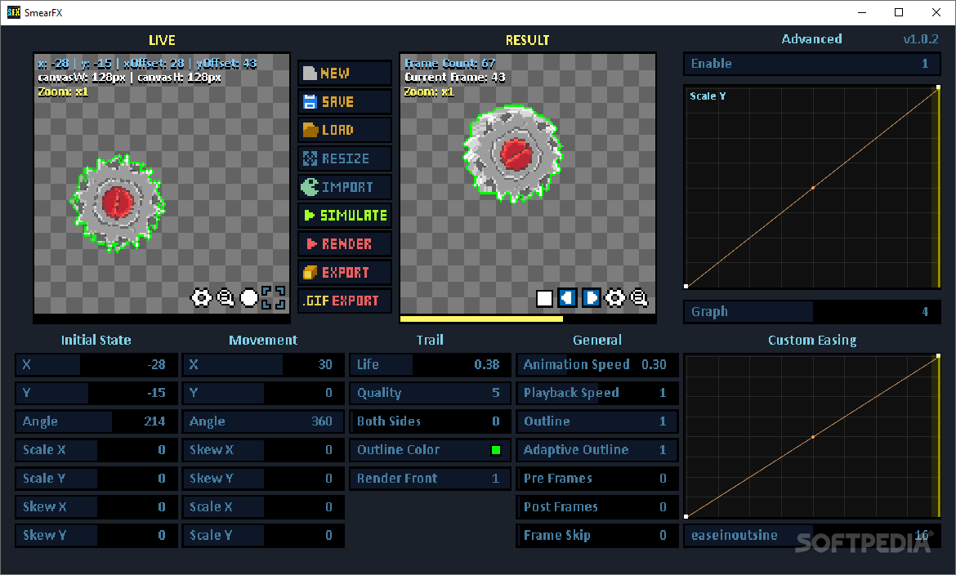The image size is (956, 575).
Task: Click the Initial State Scale X field
Action: (x=96, y=450)
